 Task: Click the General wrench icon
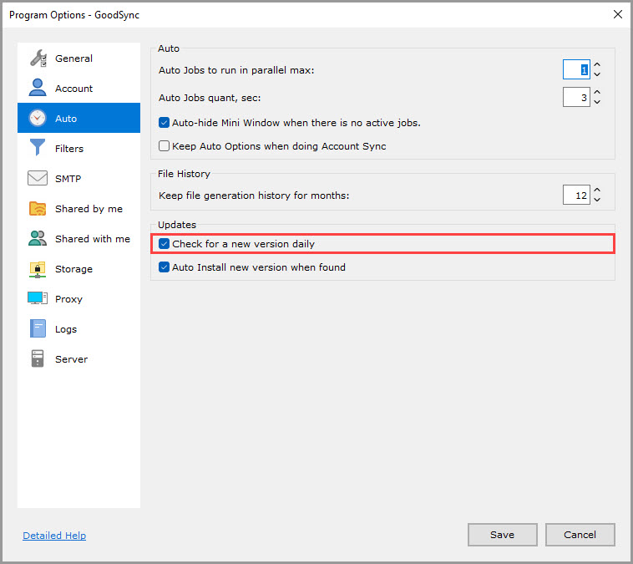tap(38, 58)
